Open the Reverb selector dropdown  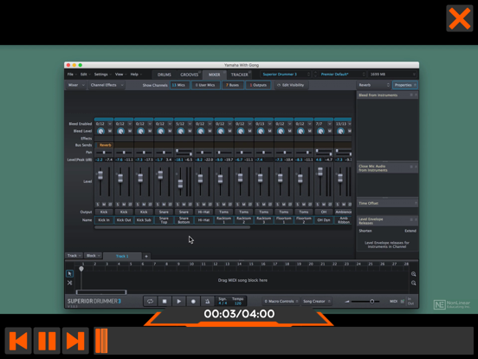pos(374,85)
